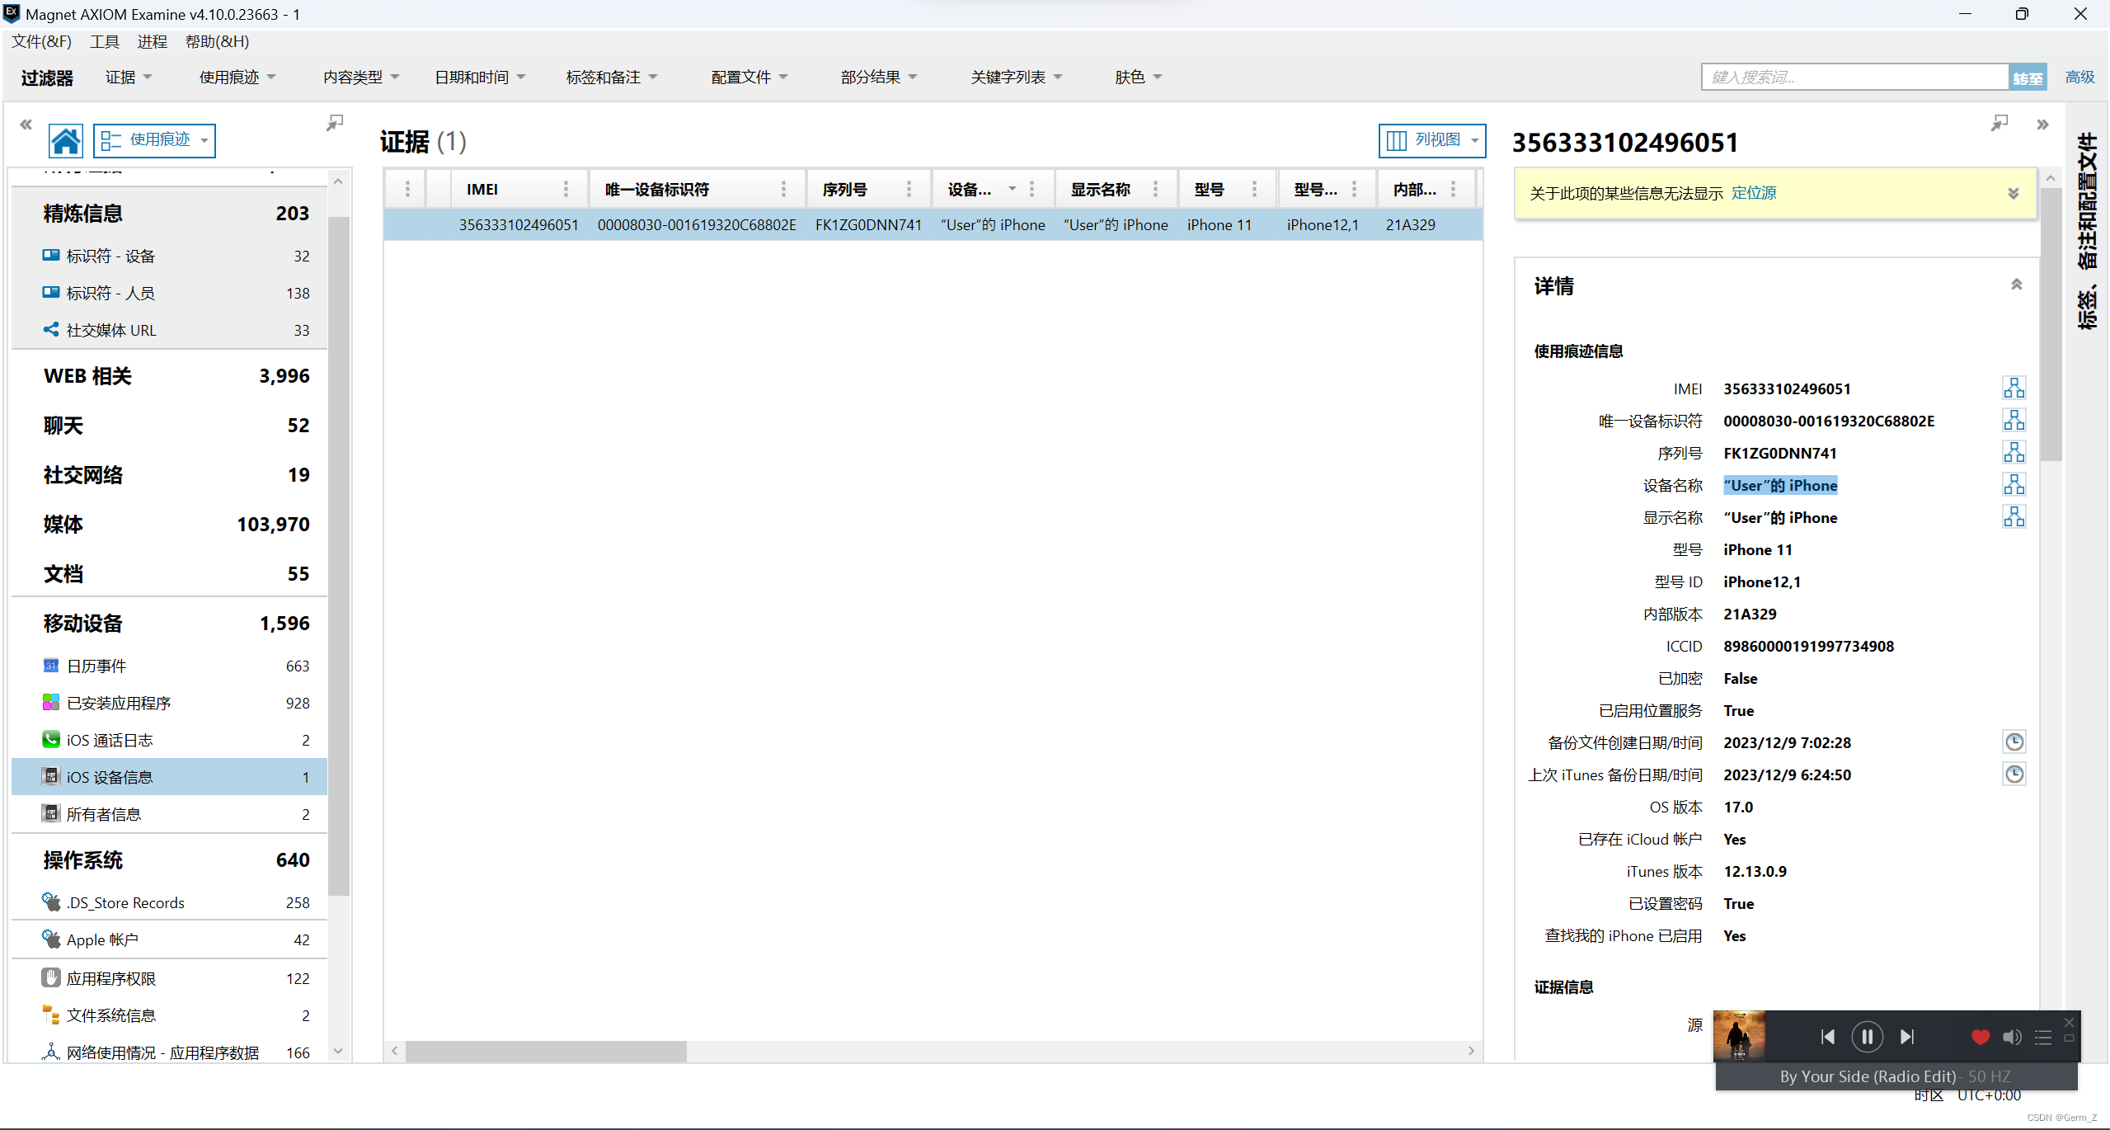The image size is (2110, 1130).
Task: Open the 列视图 view dropdown
Action: pos(1432,140)
